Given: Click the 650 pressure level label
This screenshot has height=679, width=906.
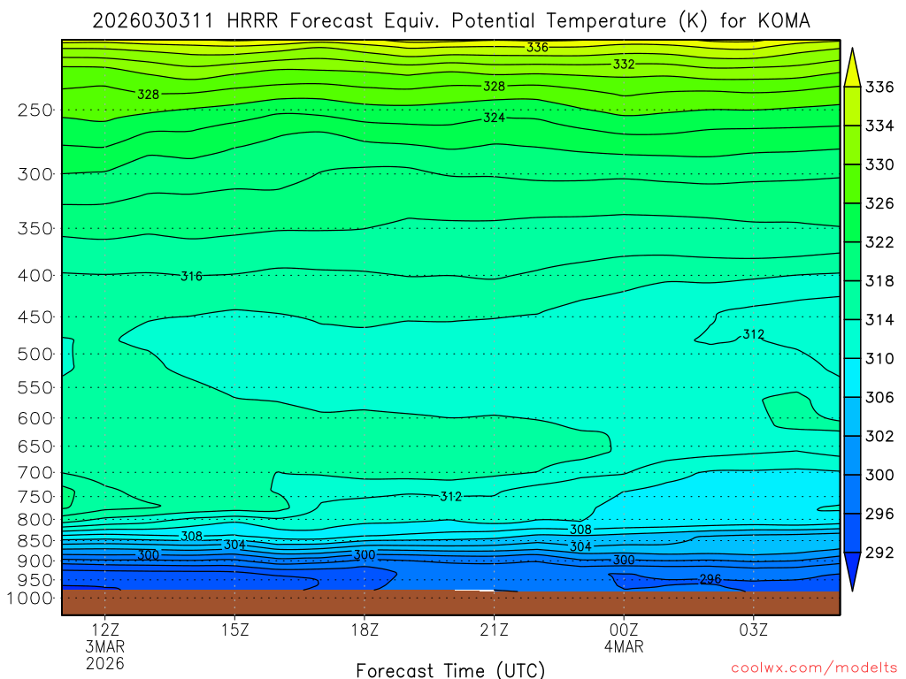Looking at the screenshot, I should pos(35,446).
